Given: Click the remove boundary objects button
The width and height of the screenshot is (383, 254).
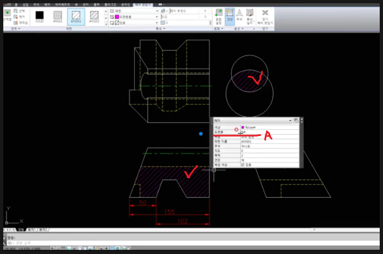Looking at the screenshot, I should (x=19, y=17).
